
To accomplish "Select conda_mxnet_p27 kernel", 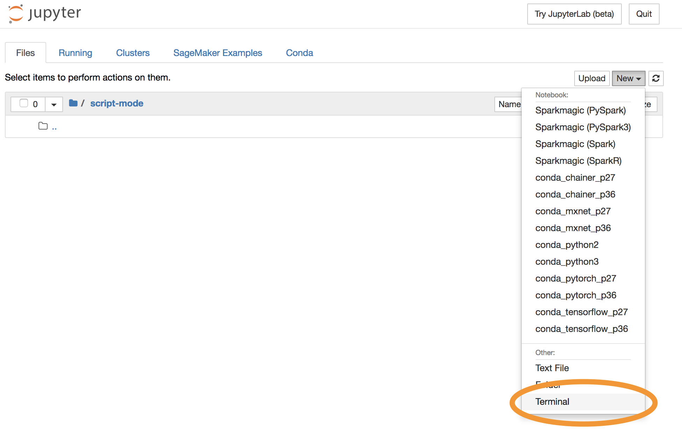I will 583,211.
